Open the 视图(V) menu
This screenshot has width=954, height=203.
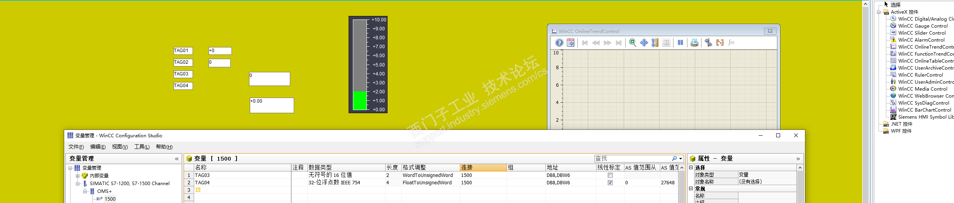coord(120,147)
